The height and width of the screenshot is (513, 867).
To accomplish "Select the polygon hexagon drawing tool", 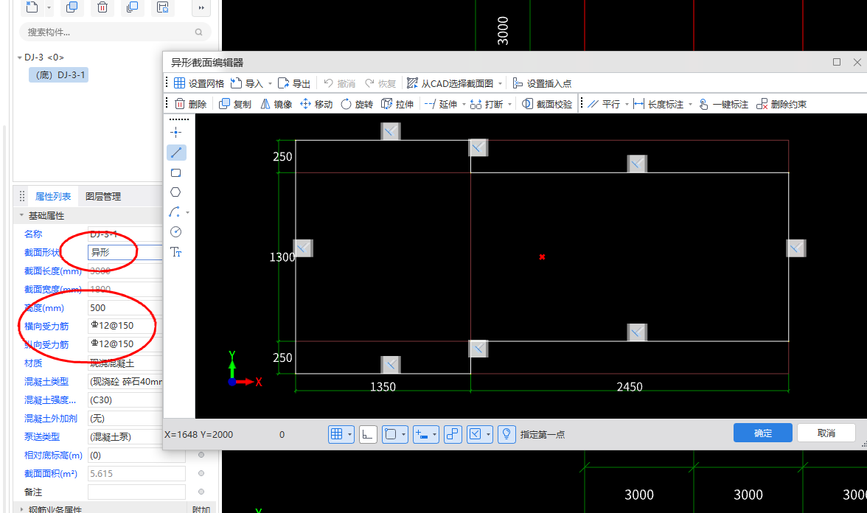I will tap(175, 192).
